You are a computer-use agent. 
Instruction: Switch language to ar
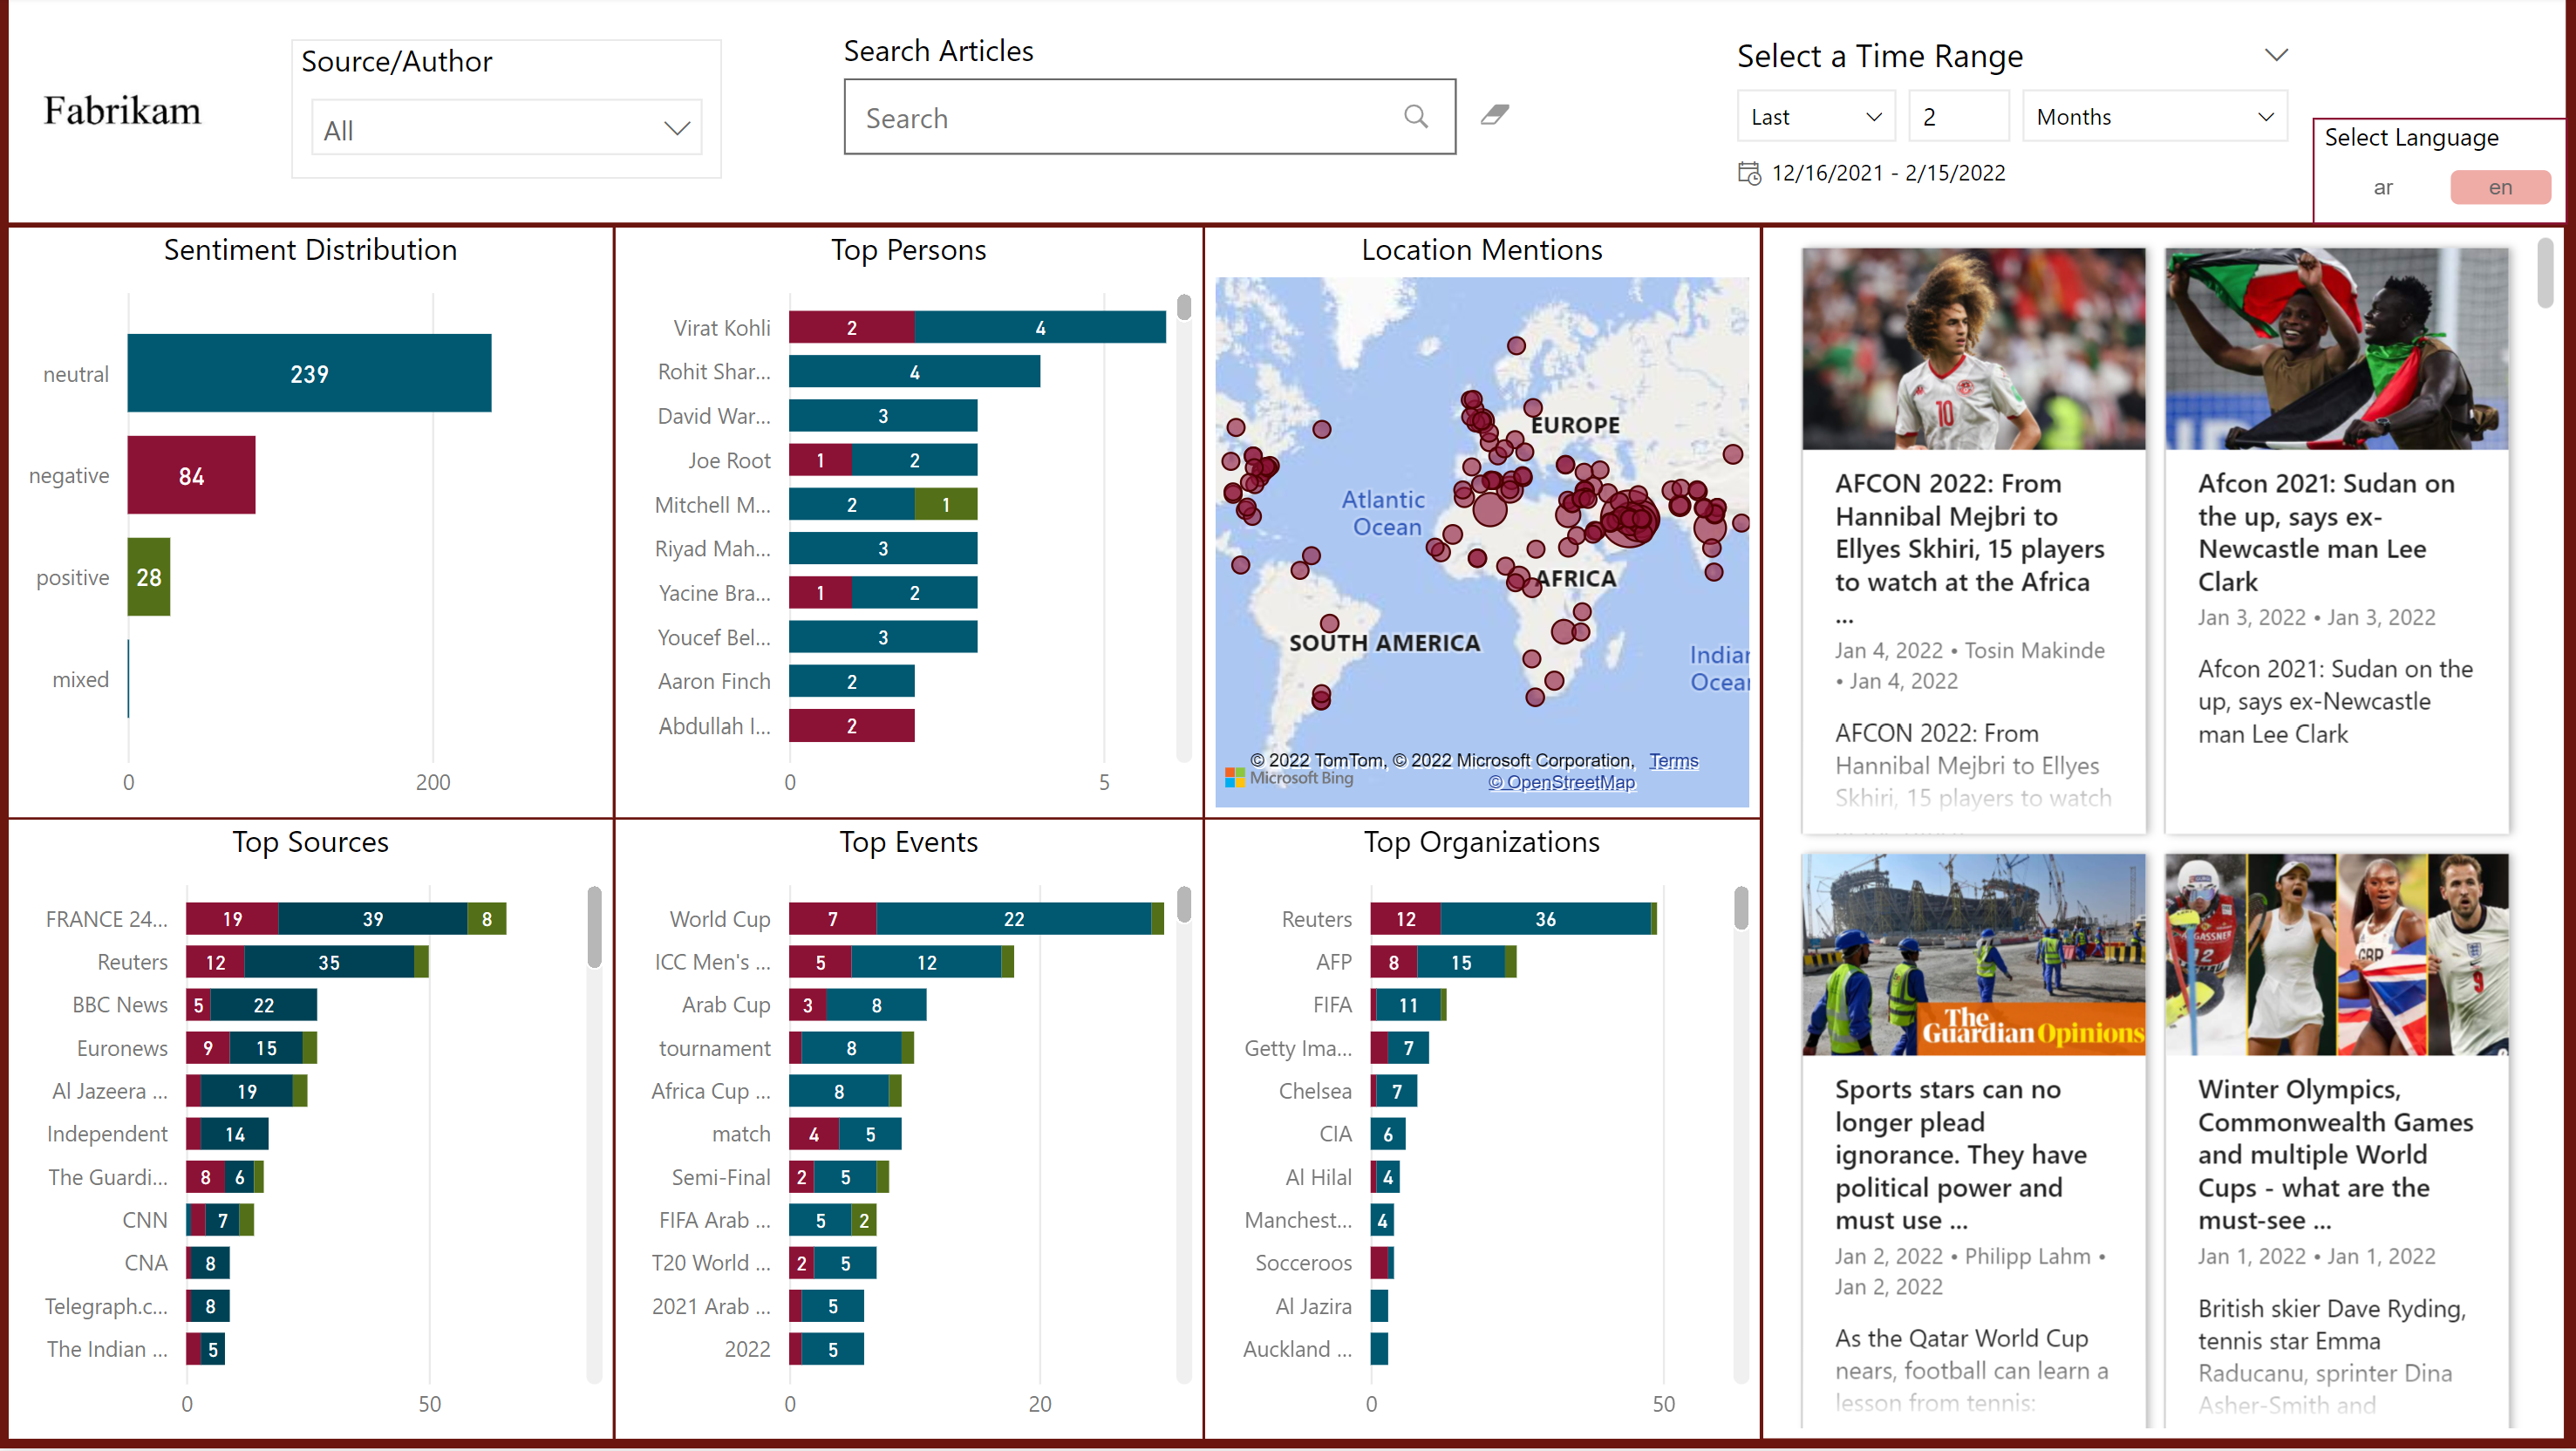click(x=2383, y=188)
